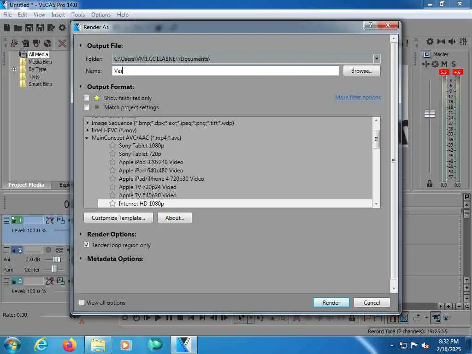
Task: Switch to Project Media tab
Action: [x=26, y=185]
